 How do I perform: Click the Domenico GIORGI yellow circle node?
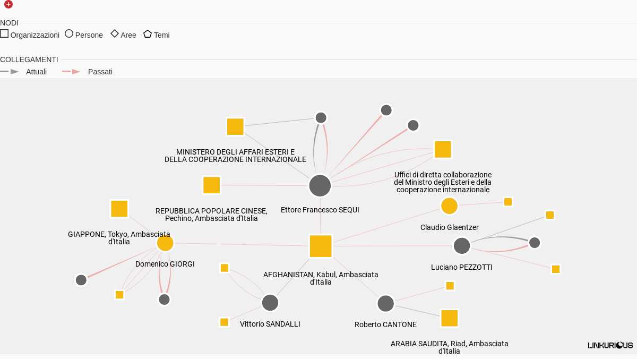[x=165, y=243]
